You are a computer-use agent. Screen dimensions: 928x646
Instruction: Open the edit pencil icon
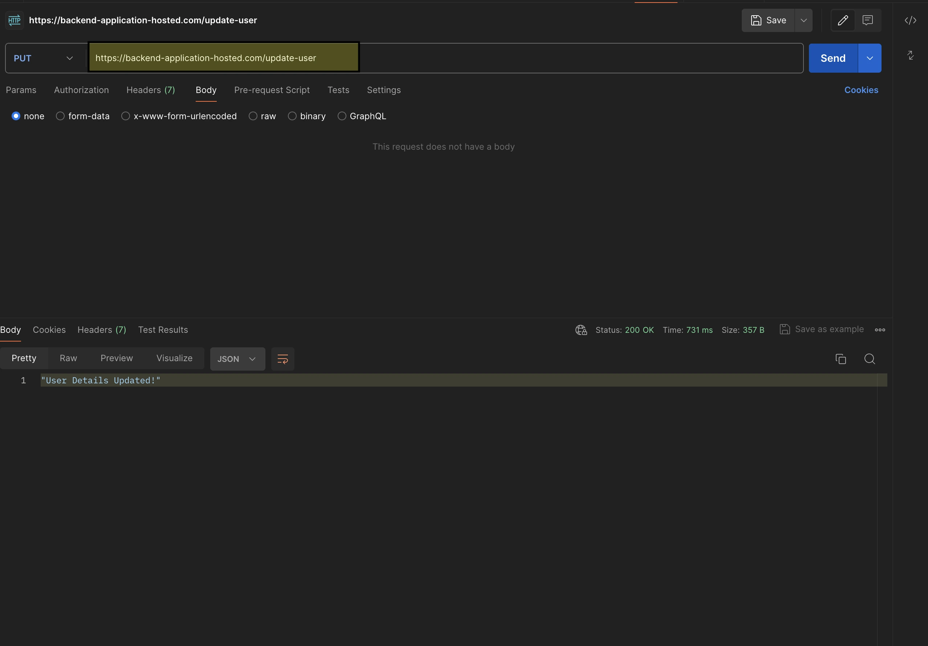coord(843,20)
